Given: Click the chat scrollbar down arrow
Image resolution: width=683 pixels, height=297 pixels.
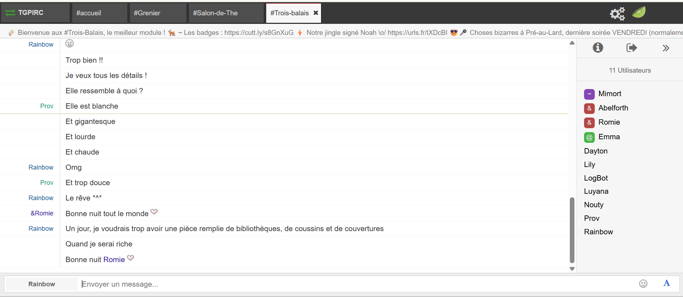Looking at the screenshot, I should 572,269.
